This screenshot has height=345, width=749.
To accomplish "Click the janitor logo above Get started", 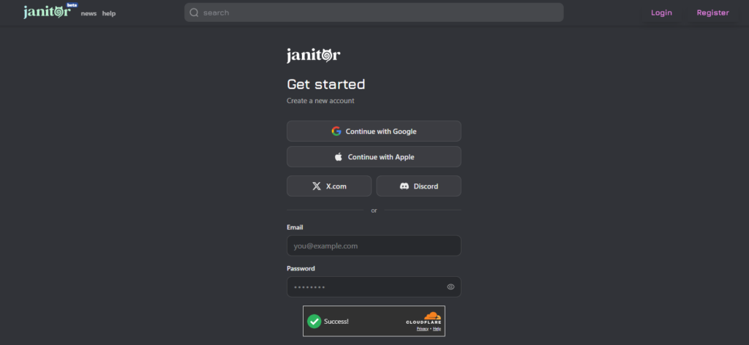I will [313, 56].
